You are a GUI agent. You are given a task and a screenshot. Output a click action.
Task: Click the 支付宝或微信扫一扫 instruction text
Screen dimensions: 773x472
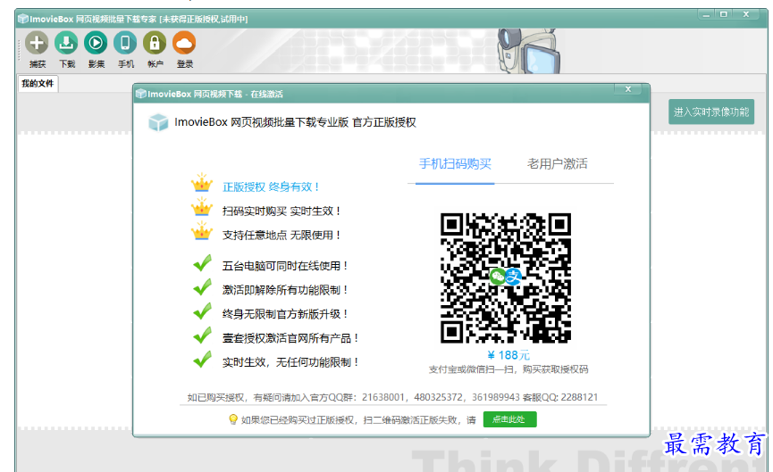[x=508, y=369]
